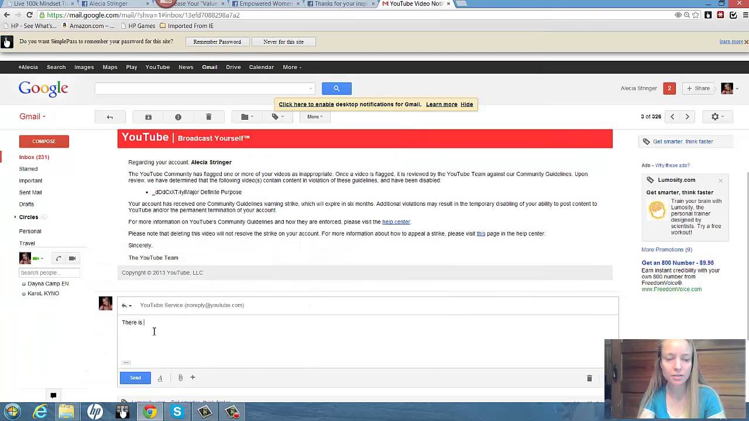The width and height of the screenshot is (749, 421).
Task: Open Drive in the Google bar
Action: 233,67
